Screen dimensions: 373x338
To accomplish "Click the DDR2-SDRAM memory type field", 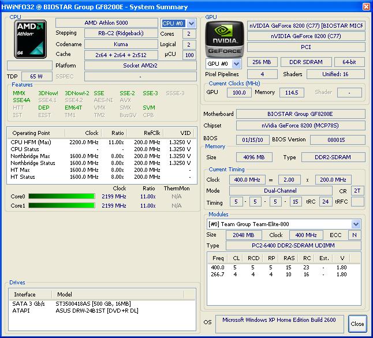I will tap(333, 157).
